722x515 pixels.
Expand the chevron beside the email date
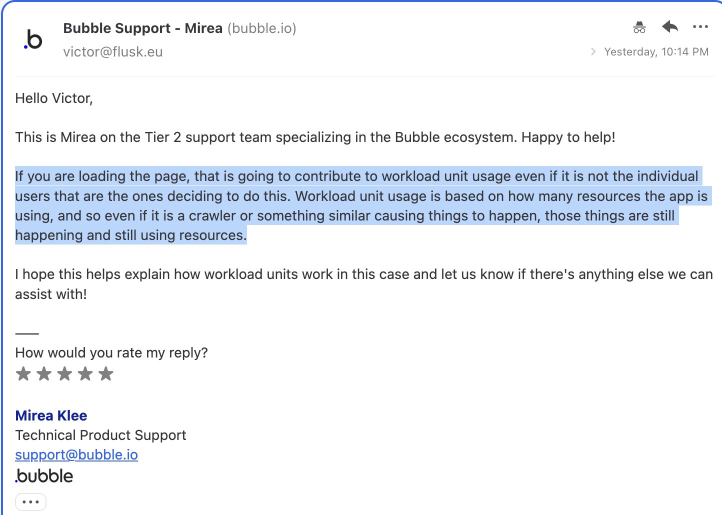tap(593, 51)
